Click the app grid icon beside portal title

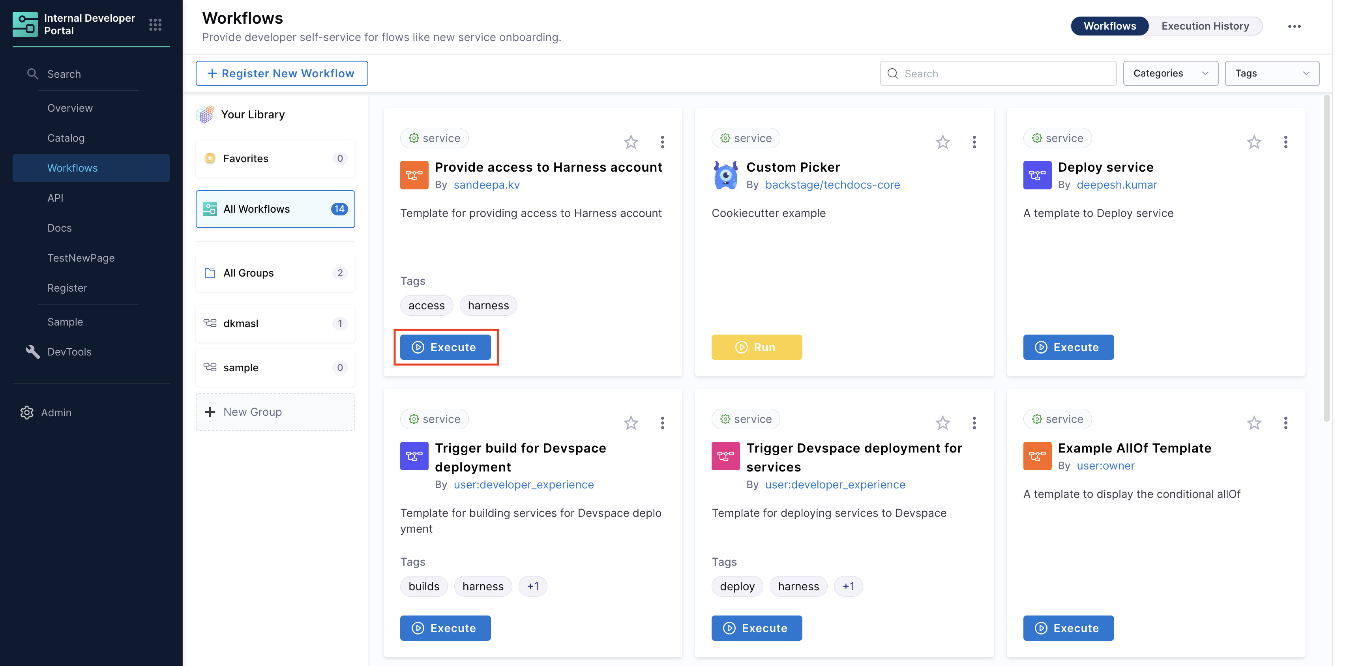155,24
